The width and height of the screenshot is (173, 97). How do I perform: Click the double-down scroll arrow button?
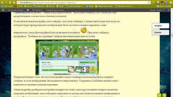click(x=159, y=95)
